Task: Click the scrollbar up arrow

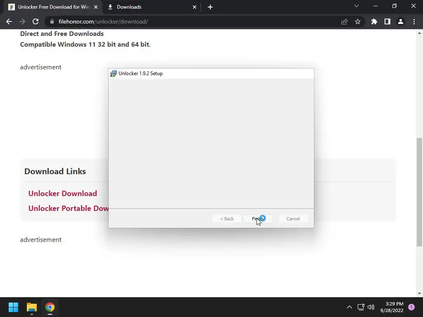Action: coord(419,33)
